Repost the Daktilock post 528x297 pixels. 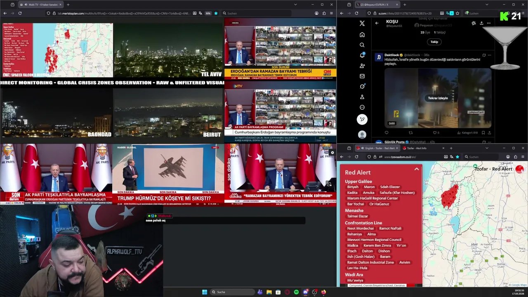click(x=410, y=133)
